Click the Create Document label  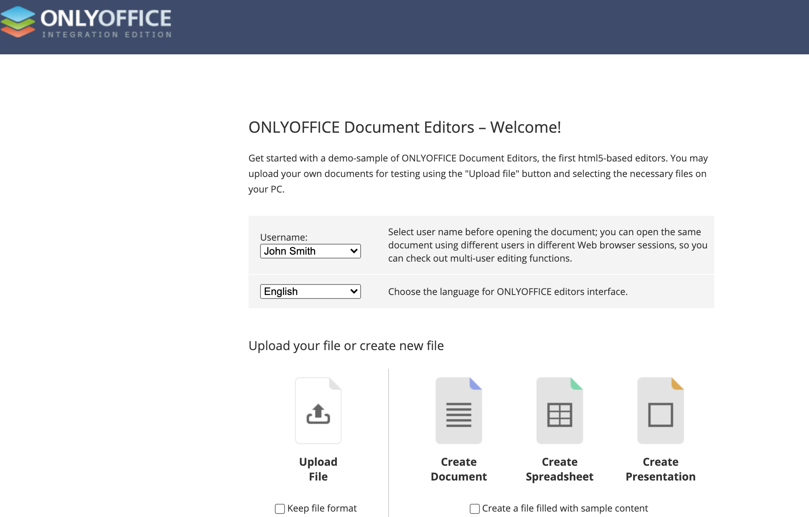458,469
